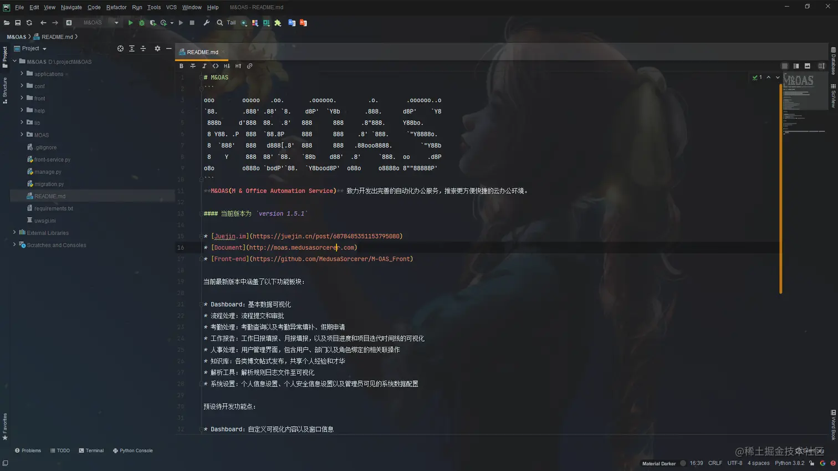Click the Save All toolbar icon

click(18, 23)
